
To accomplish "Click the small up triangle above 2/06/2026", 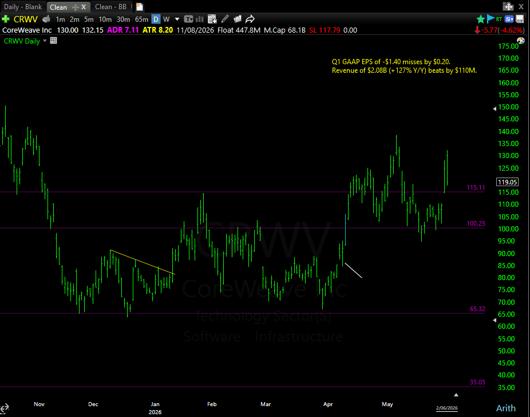I will pos(456,395).
